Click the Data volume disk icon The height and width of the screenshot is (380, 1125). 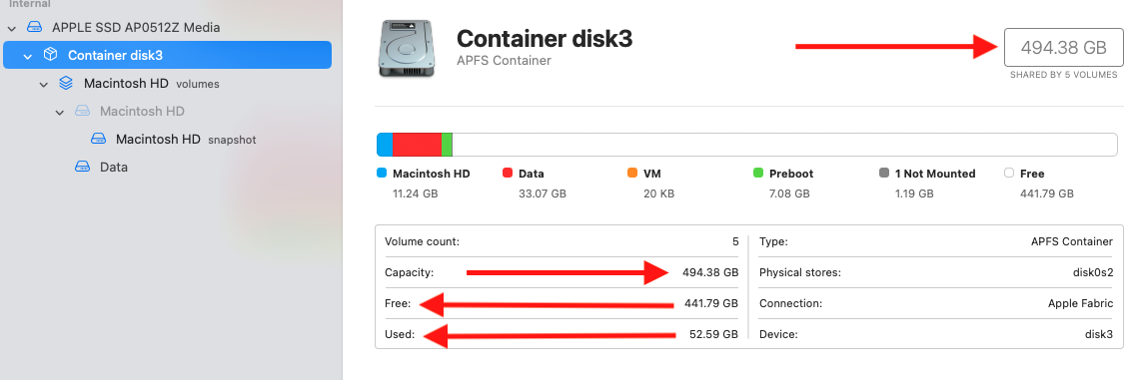(x=83, y=167)
